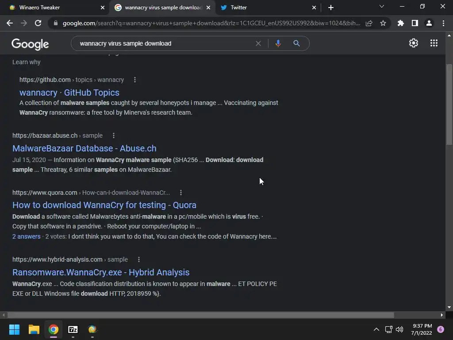Click the 2 answers link
Image resolution: width=453 pixels, height=340 pixels.
pos(26,236)
